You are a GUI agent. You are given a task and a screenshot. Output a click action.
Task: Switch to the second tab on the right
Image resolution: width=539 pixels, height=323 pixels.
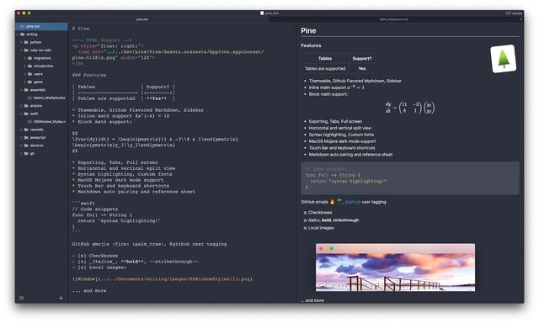point(394,19)
